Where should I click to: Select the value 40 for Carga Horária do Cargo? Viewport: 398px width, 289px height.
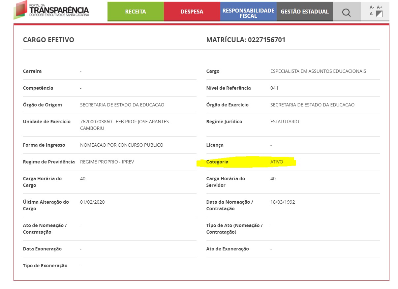[83, 179]
